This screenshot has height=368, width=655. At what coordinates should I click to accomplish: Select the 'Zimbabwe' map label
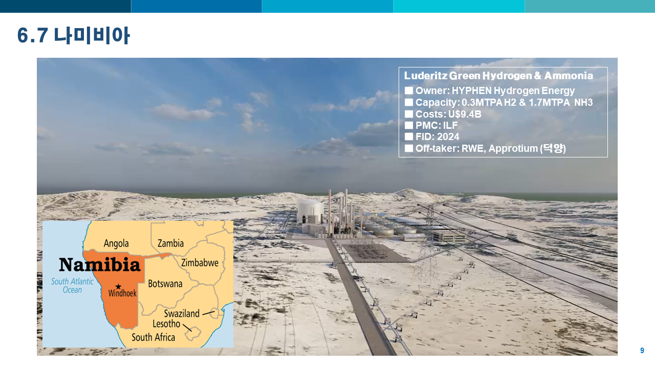click(x=200, y=263)
